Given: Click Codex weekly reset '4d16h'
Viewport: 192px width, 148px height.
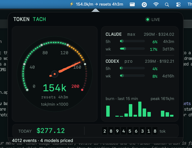Looking at the screenshot, I should click(x=168, y=76).
